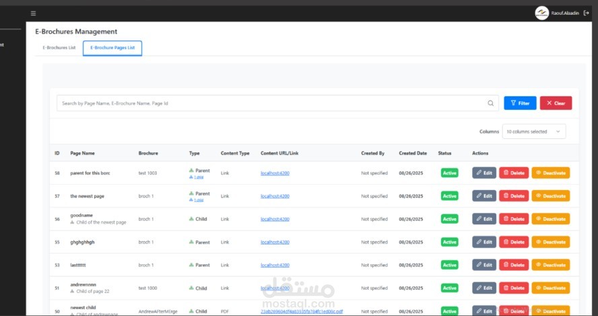
Task: Open the 1 child link in row 57
Action: 198,200
